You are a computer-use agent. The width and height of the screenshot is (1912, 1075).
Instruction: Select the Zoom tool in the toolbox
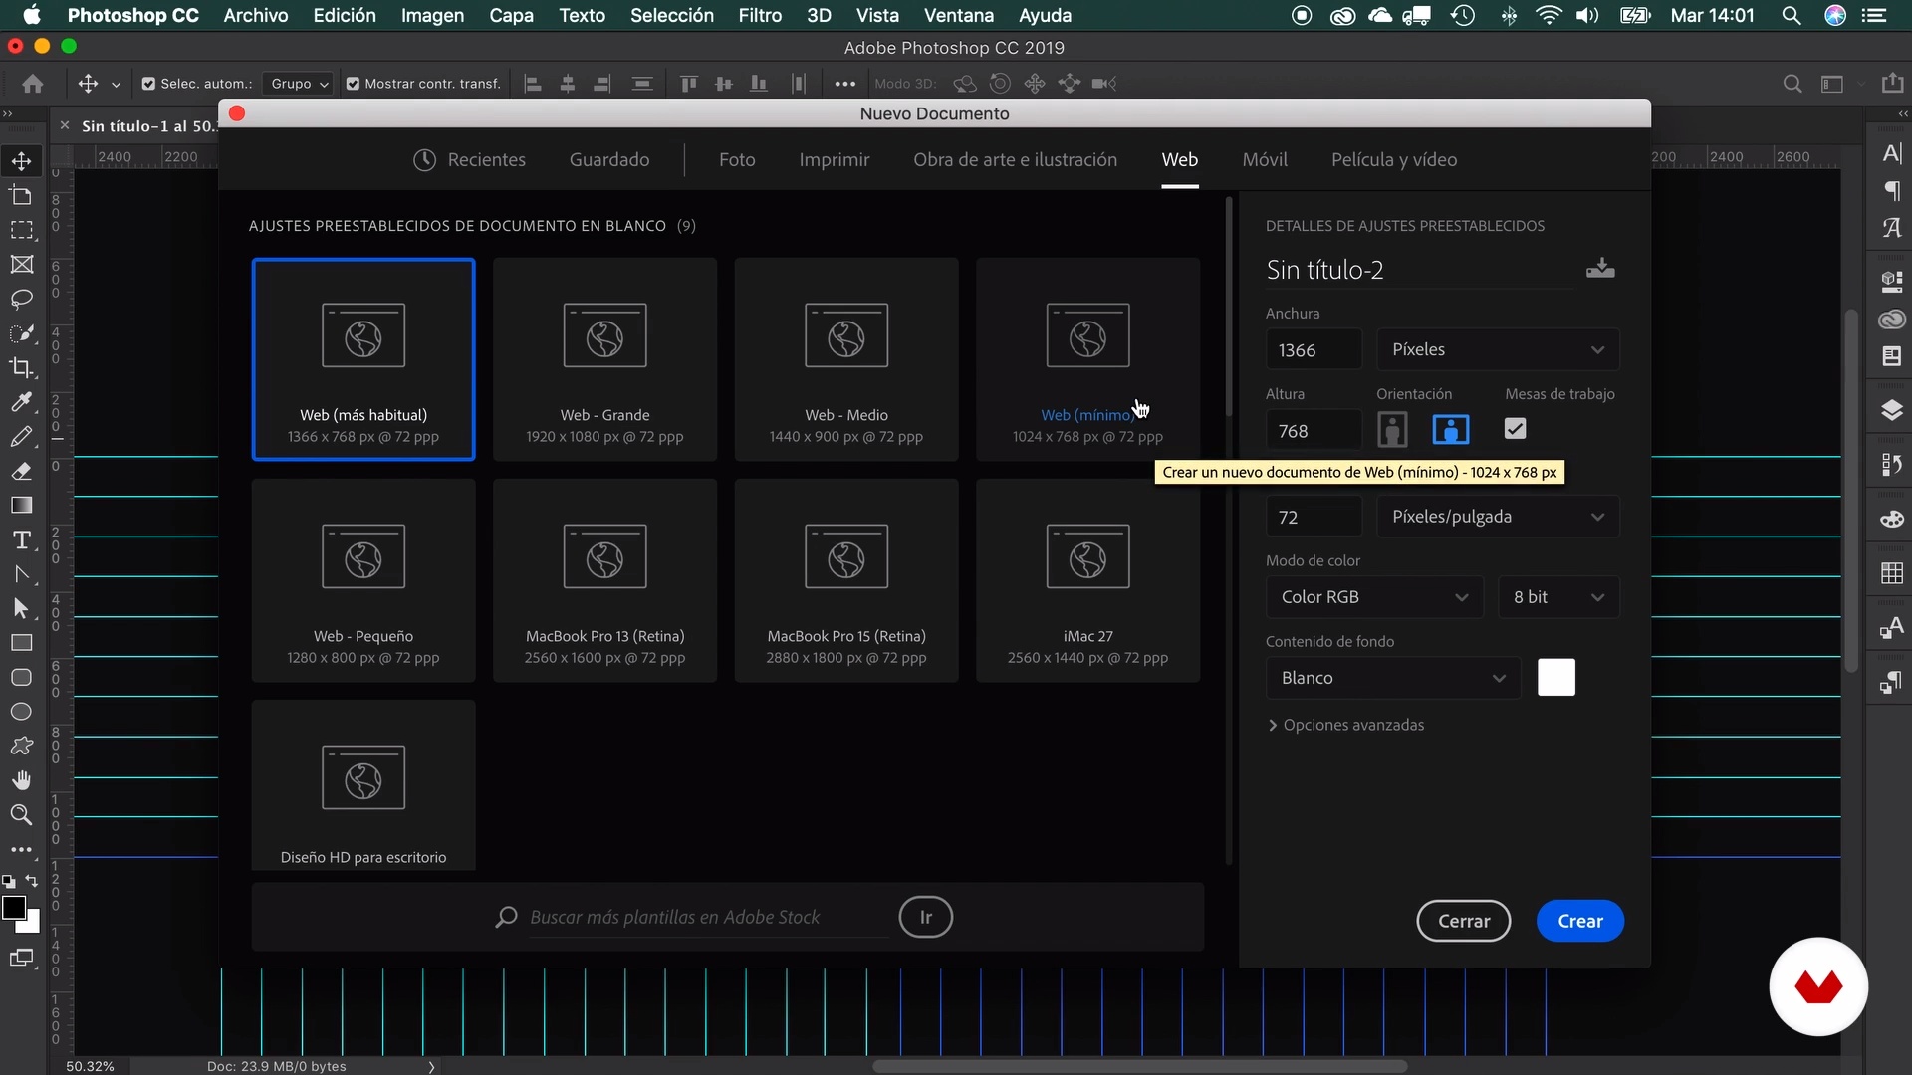pos(21,814)
